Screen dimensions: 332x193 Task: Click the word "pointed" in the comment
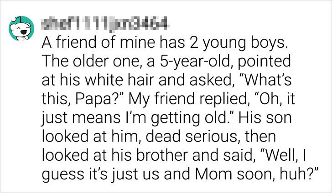point(264,61)
